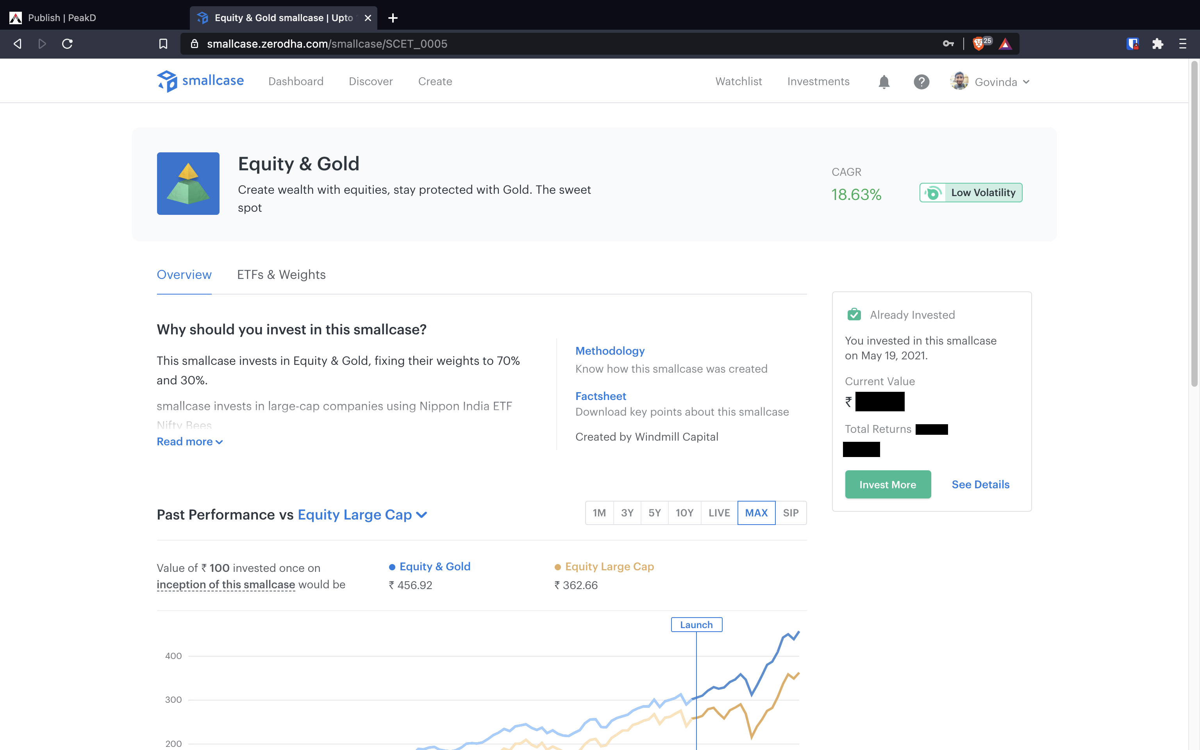Open the extensions puzzle icon
Image resolution: width=1200 pixels, height=750 pixels.
coord(1157,44)
